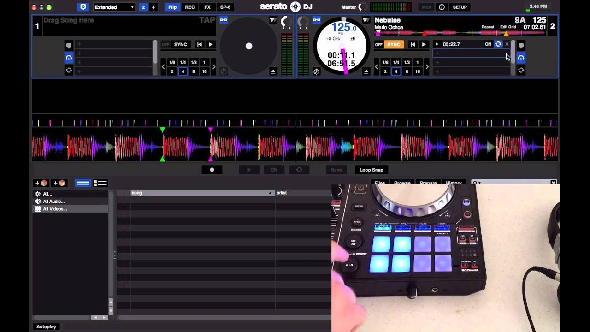The width and height of the screenshot is (590, 332).
Task: Shift deck 2 loop sizes right
Action: pyautogui.click(x=427, y=67)
